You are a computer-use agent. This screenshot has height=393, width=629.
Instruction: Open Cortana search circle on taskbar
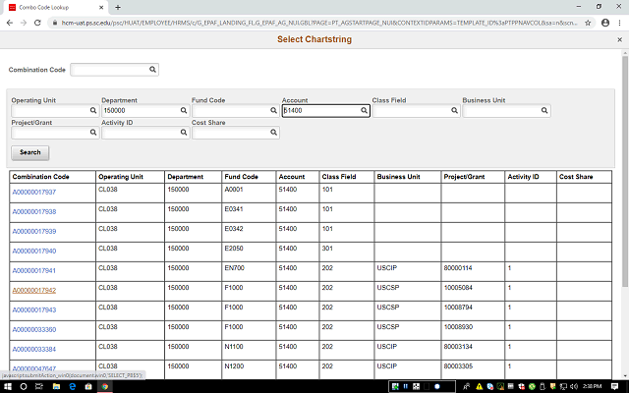24,386
